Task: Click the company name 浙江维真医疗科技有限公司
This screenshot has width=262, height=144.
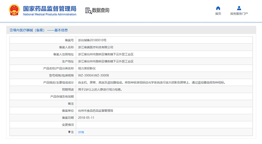Action: click(96, 47)
